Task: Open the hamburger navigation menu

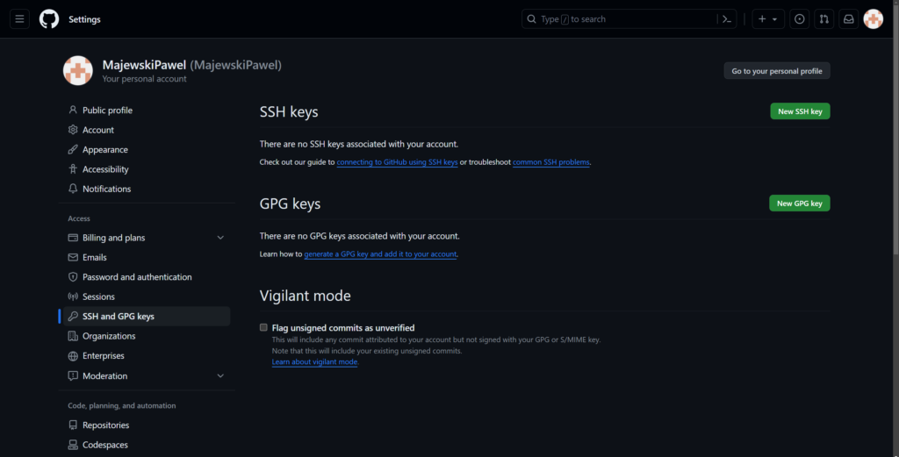Action: [x=20, y=19]
